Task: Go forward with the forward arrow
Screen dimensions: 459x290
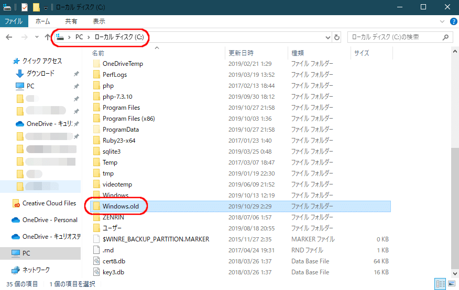Action: pos(25,37)
